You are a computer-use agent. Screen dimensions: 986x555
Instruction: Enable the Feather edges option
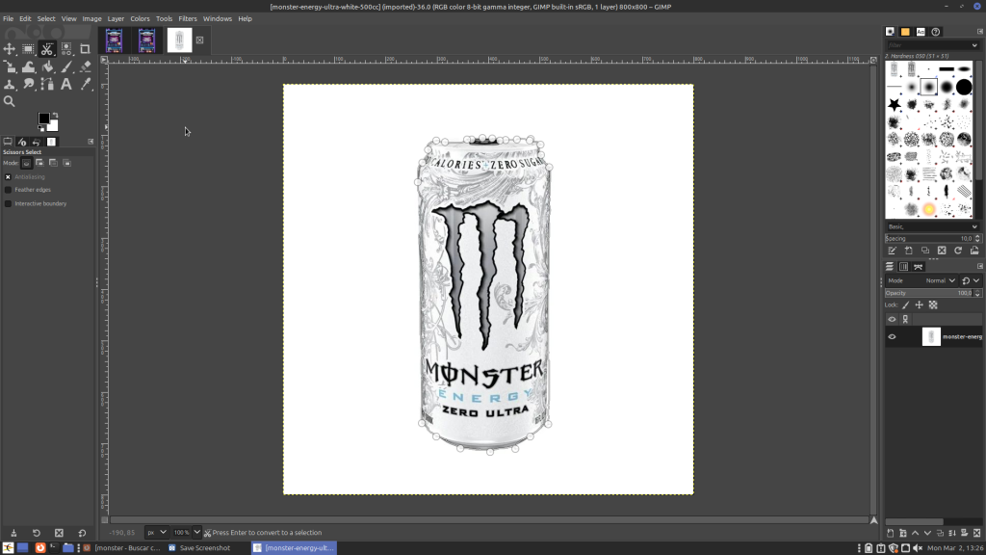pos(9,190)
